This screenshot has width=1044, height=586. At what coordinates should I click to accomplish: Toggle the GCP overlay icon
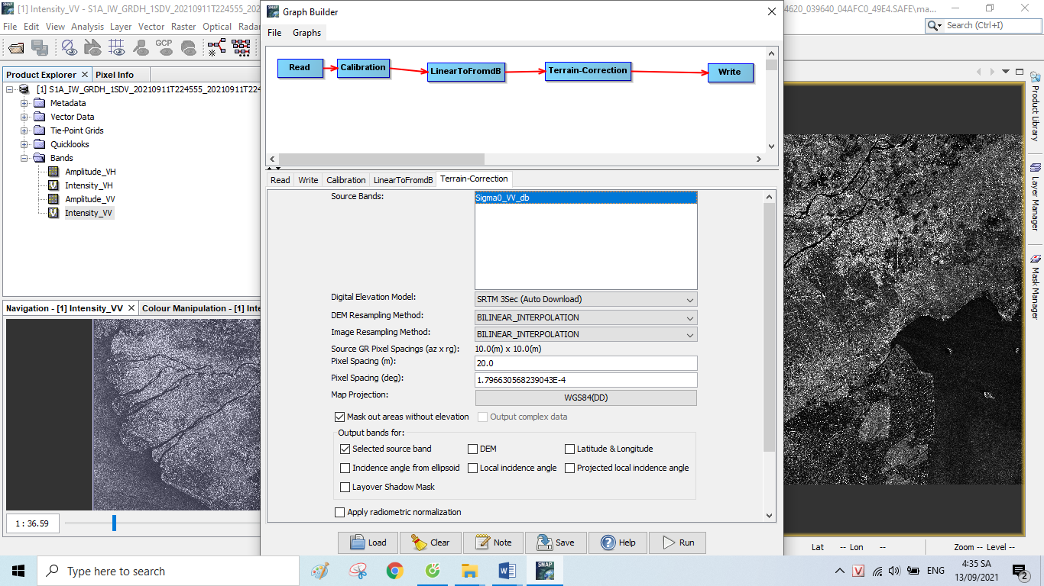coord(164,48)
